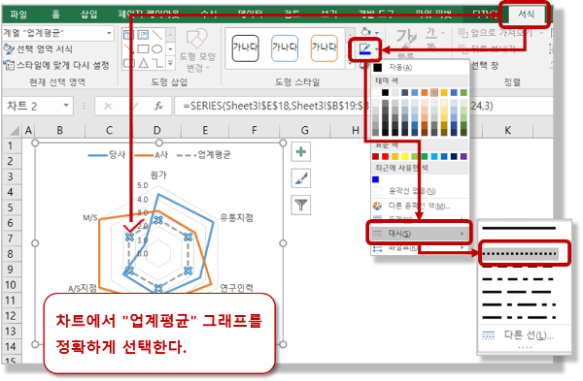Expand the chart element selector showing 계열 "업계평균"
Viewport: 583px width, 381px height.
click(109, 33)
